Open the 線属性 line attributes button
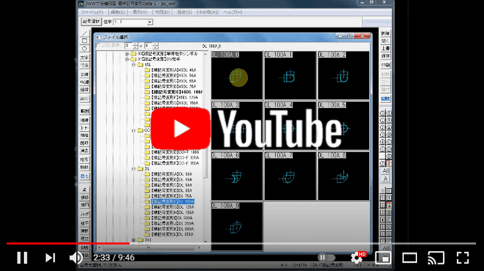Image resolution: width=484 pixels, height=271 pixels. [x=385, y=99]
